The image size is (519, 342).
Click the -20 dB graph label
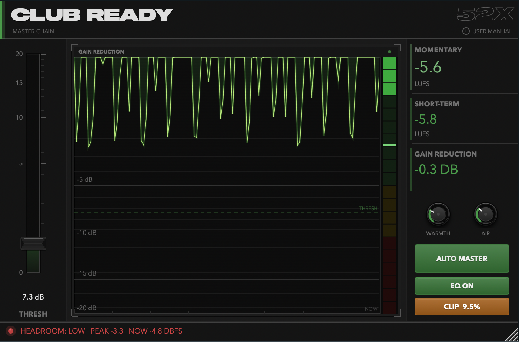point(87,308)
